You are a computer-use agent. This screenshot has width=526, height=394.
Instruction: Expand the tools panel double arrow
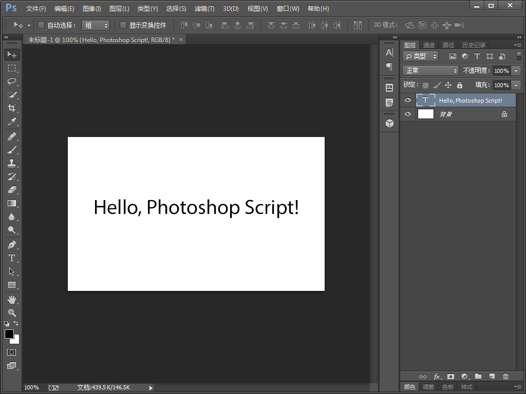tap(6, 37)
